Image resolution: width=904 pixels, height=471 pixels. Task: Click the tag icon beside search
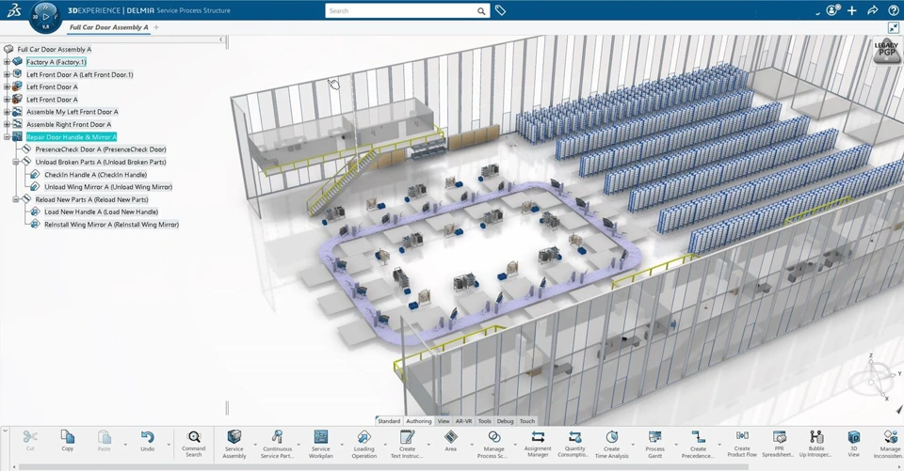[x=500, y=10]
